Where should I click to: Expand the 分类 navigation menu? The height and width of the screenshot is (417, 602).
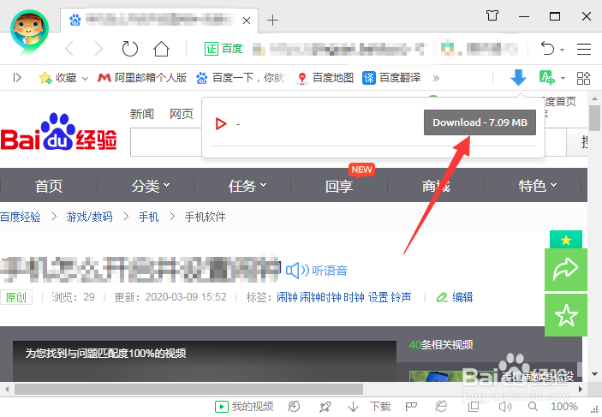(150, 186)
